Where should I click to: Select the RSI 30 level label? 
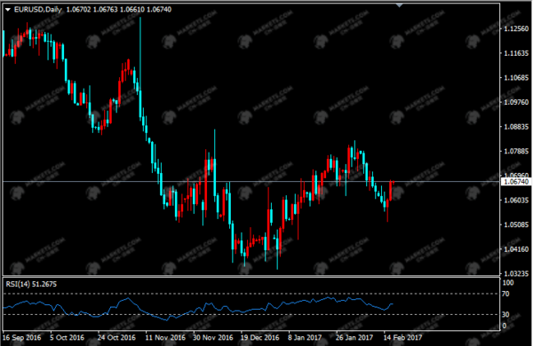[505, 314]
